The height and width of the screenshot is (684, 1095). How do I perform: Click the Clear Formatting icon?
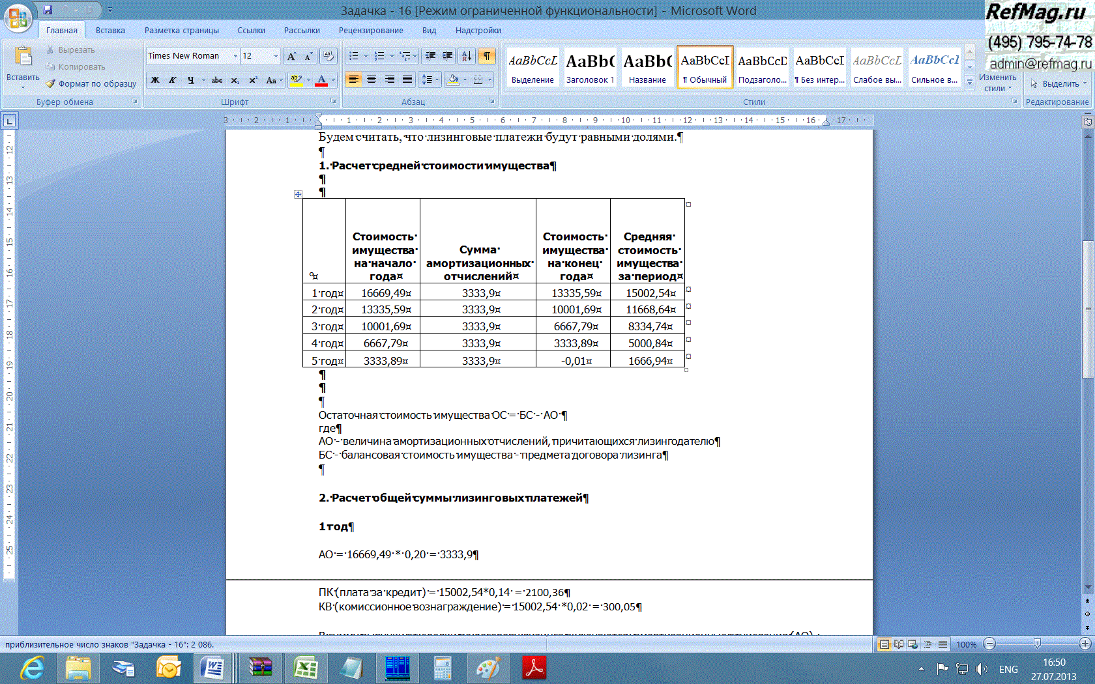point(328,56)
